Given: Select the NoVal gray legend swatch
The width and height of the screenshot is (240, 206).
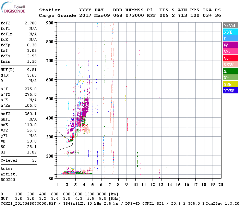Looking at the screenshot, I should click(230, 25).
